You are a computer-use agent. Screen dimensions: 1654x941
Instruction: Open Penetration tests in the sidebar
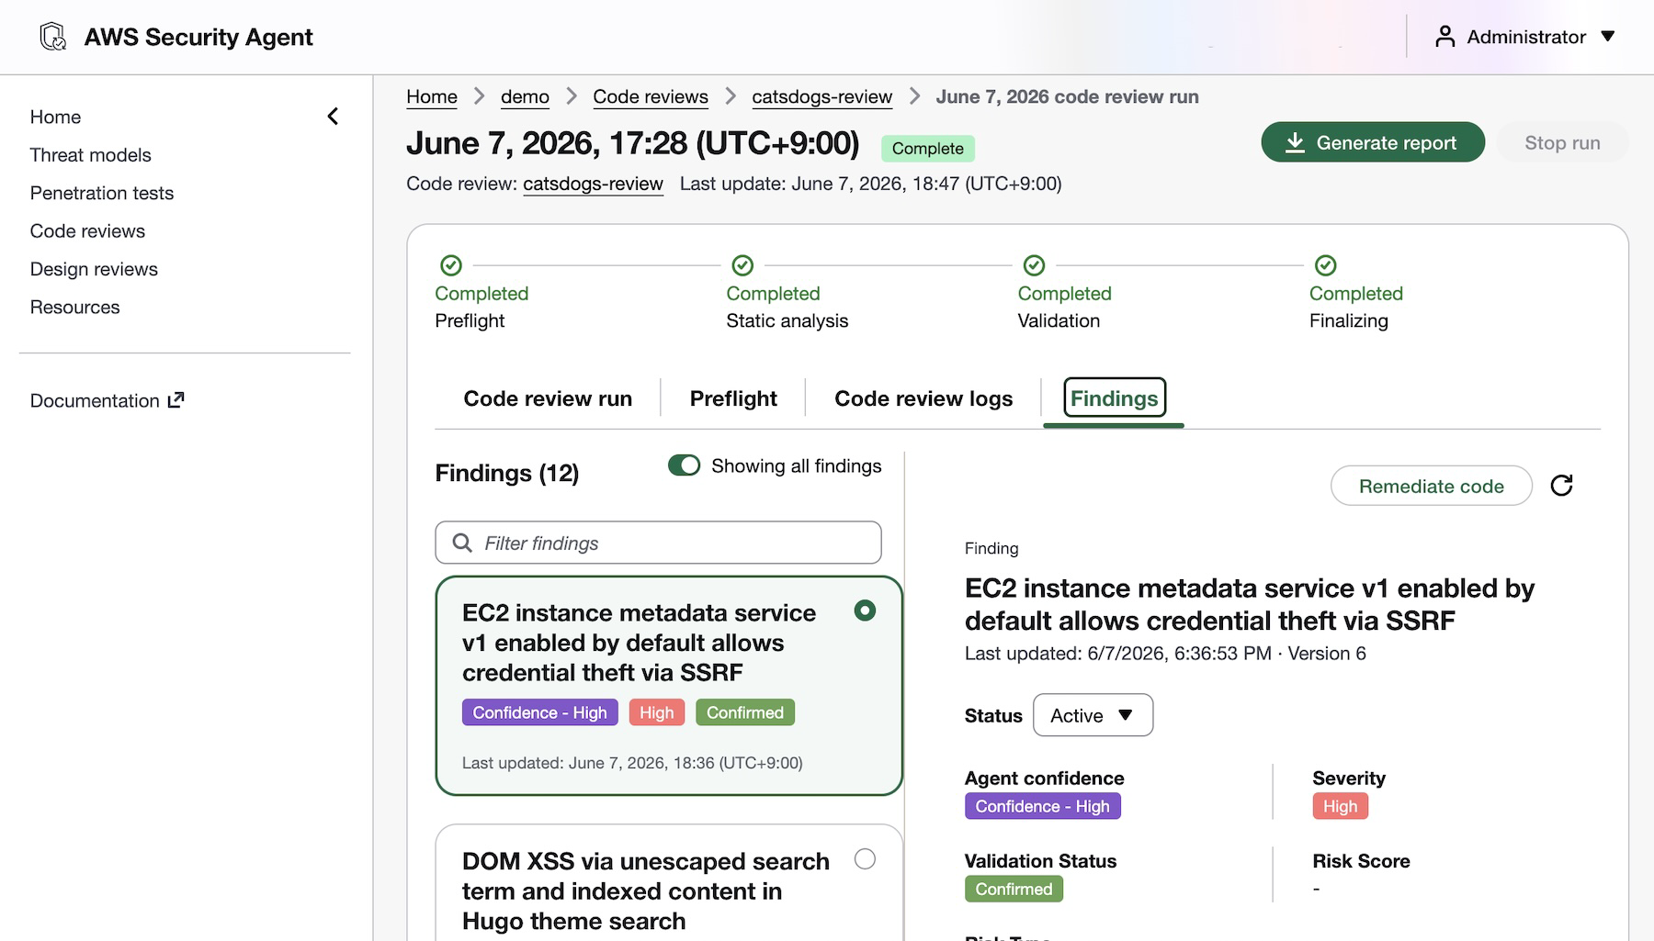pos(102,193)
